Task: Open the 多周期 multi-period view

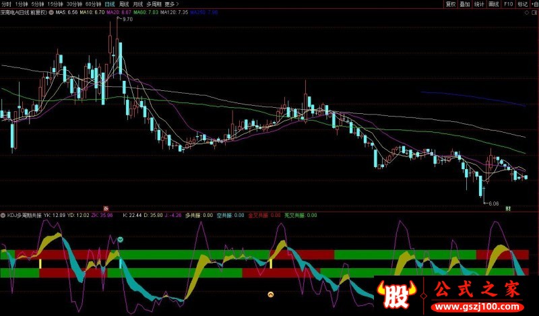Action: pyautogui.click(x=154, y=4)
